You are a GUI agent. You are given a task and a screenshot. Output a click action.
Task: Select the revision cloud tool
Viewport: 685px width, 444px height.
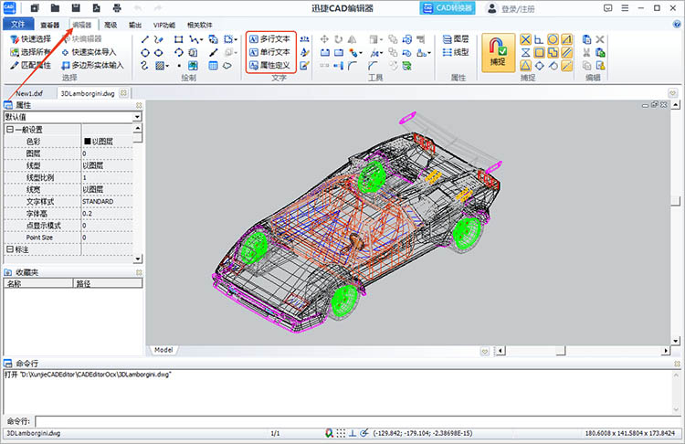coord(227,66)
